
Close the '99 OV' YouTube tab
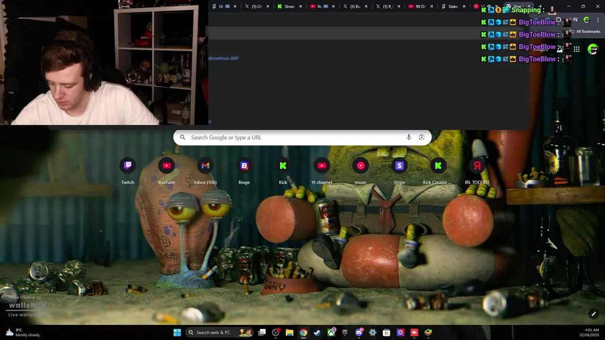431,7
